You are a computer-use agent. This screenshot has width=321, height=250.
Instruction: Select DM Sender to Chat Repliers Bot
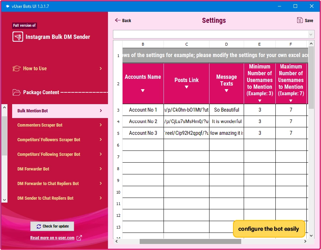click(x=60, y=198)
